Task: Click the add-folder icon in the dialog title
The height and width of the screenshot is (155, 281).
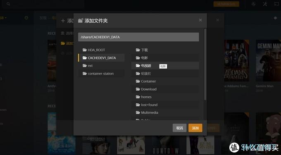Action: 81,20
